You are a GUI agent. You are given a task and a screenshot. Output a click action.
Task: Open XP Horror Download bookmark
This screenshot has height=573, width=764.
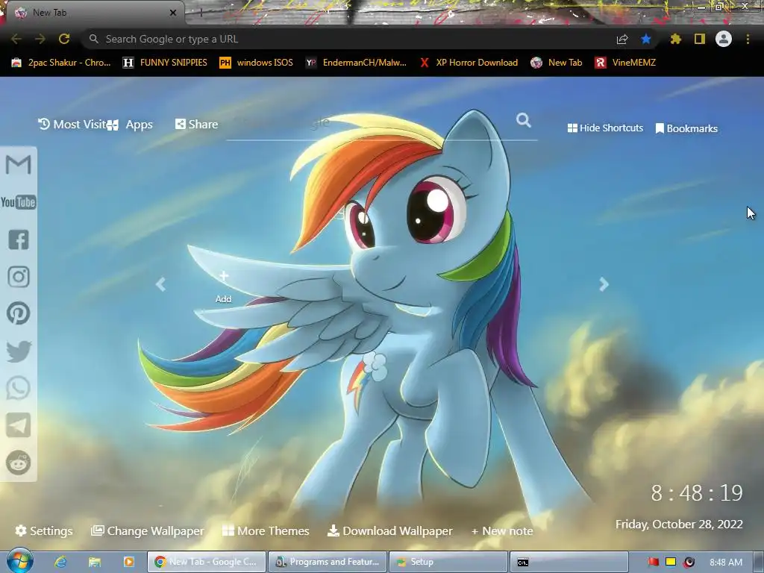(469, 63)
